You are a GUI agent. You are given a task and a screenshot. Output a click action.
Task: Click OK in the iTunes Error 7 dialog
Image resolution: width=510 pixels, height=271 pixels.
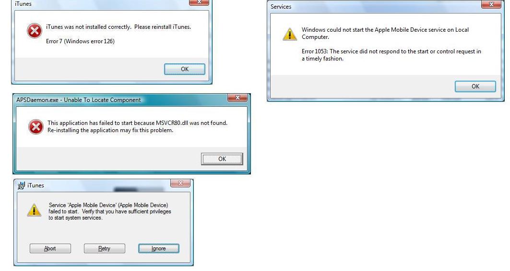coord(184,69)
